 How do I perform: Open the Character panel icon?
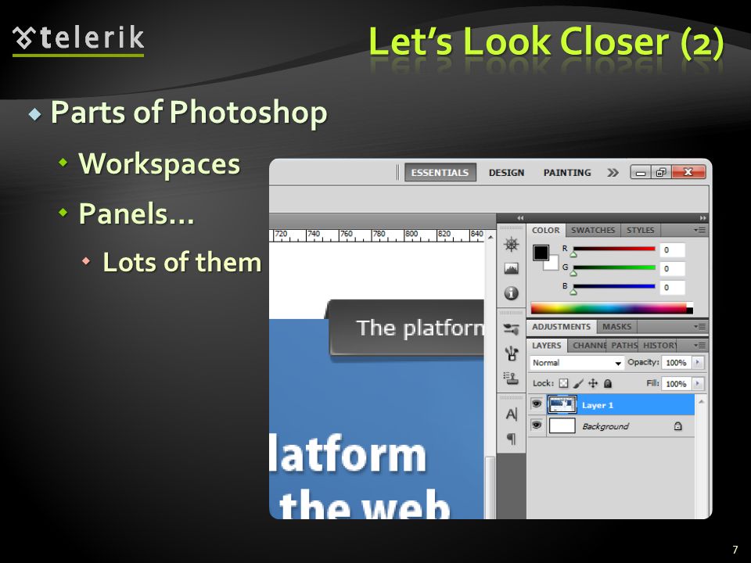[511, 414]
